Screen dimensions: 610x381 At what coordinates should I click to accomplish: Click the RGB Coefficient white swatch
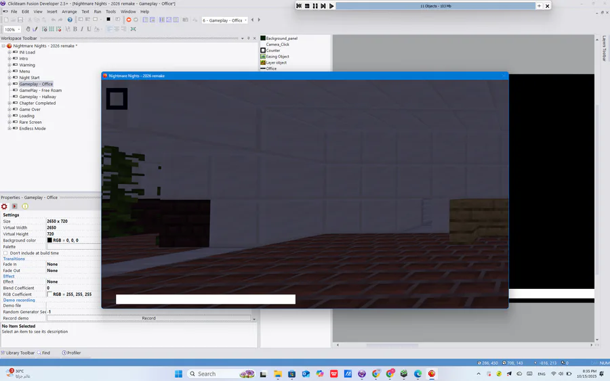point(49,294)
